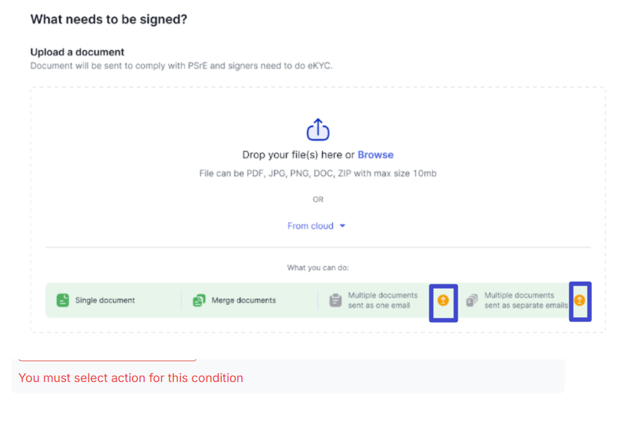Select the Single document option label
The width and height of the screenshot is (638, 423).
tap(105, 300)
